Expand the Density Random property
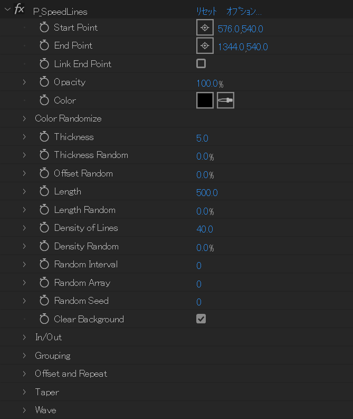The width and height of the screenshot is (353, 419). [24, 246]
